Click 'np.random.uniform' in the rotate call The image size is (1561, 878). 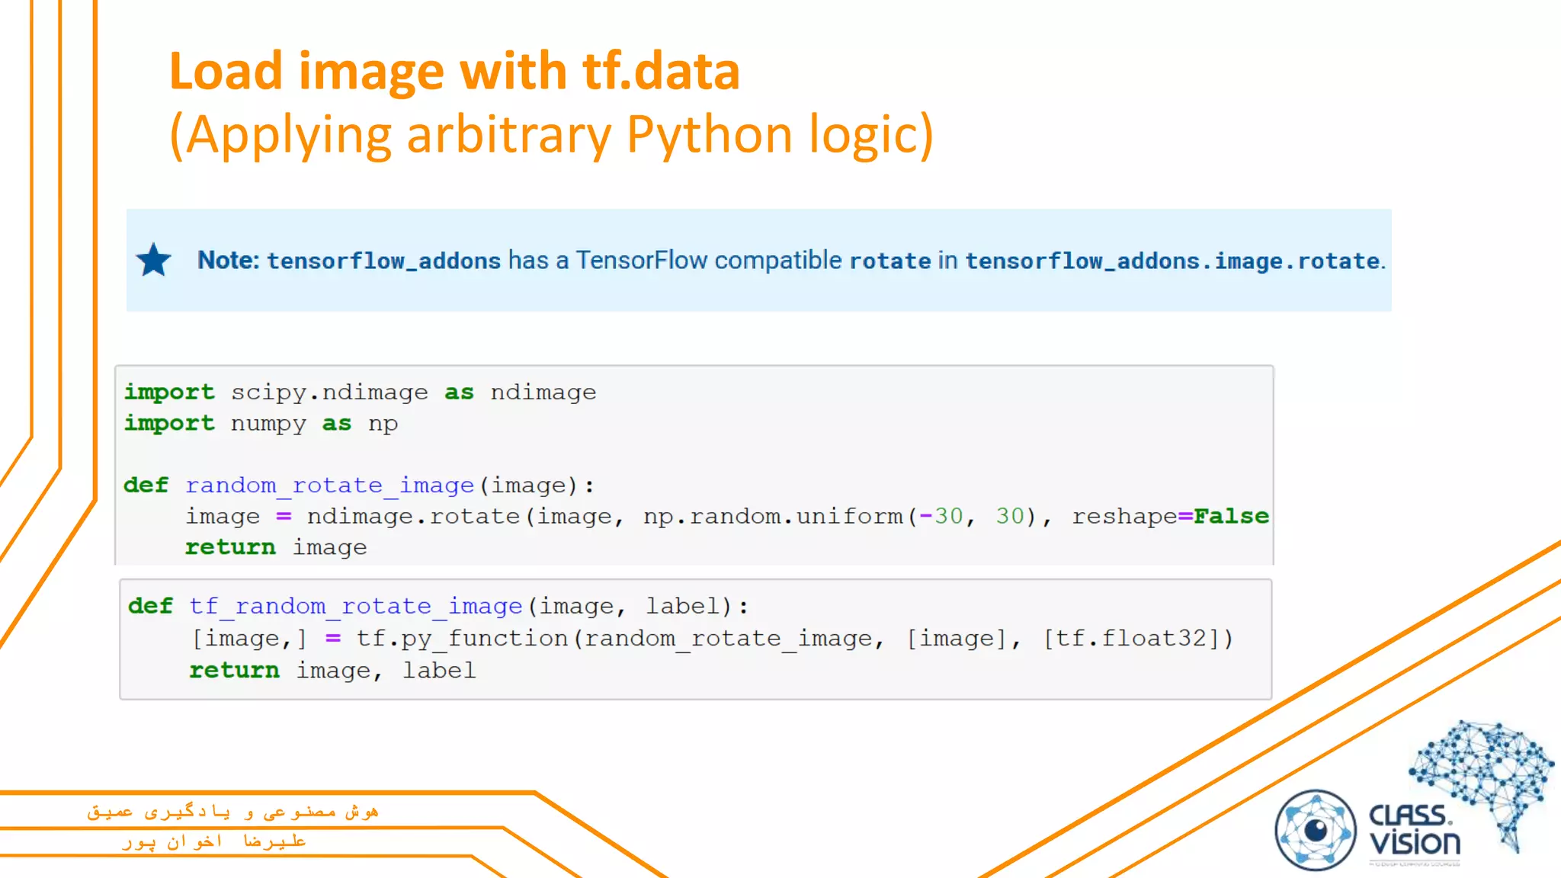[x=773, y=517]
